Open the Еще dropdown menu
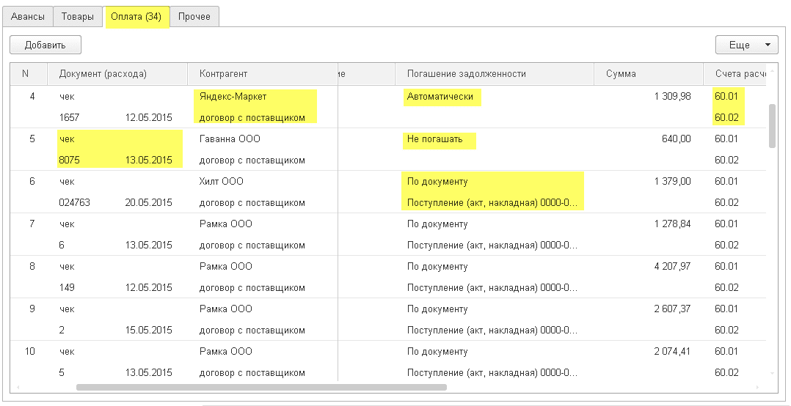This screenshot has height=406, width=791. coord(746,45)
